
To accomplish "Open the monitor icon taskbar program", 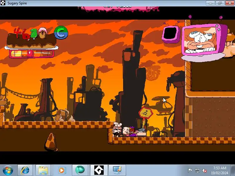I will [x=117, y=170].
